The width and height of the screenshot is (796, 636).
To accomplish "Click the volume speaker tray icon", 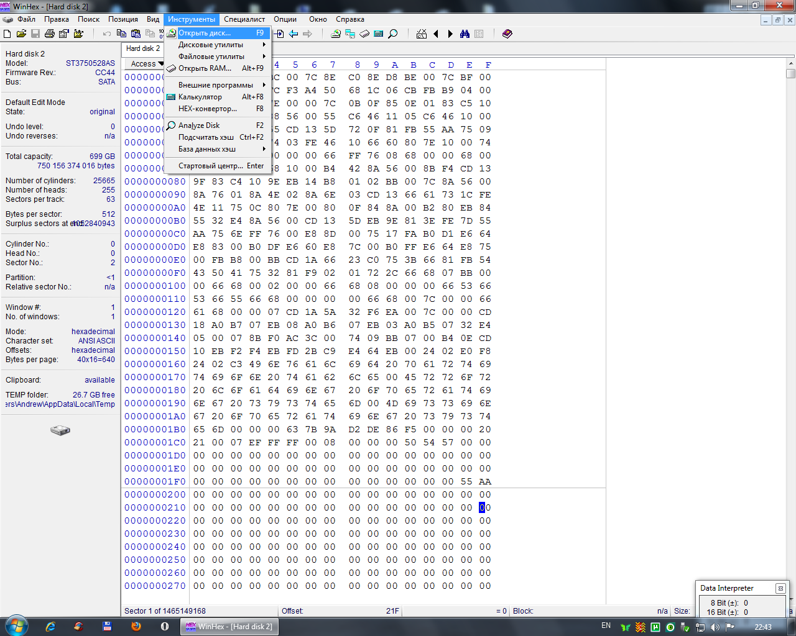I will point(715,627).
